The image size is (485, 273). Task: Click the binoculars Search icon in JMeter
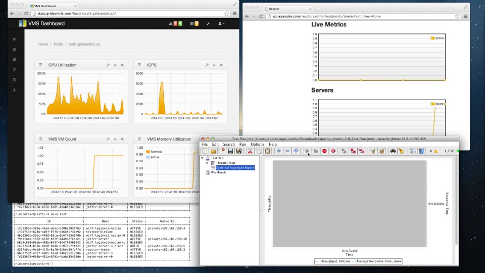[x=393, y=151]
